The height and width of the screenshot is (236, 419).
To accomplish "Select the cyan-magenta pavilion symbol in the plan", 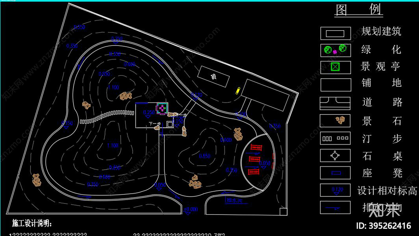I will pos(162,108).
